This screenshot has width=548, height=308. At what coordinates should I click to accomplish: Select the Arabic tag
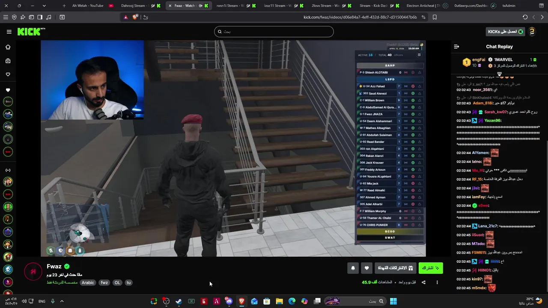[88, 283]
